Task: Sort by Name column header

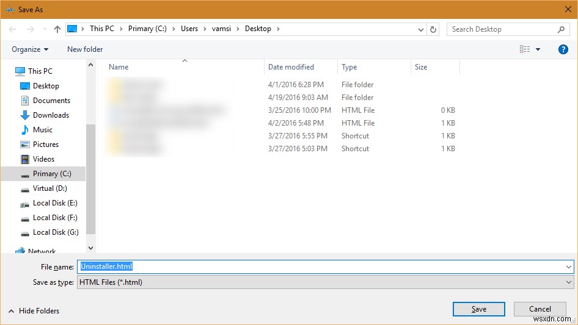Action: (119, 67)
